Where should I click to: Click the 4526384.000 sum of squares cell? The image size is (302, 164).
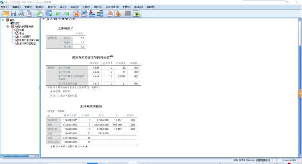[x=70, y=125]
